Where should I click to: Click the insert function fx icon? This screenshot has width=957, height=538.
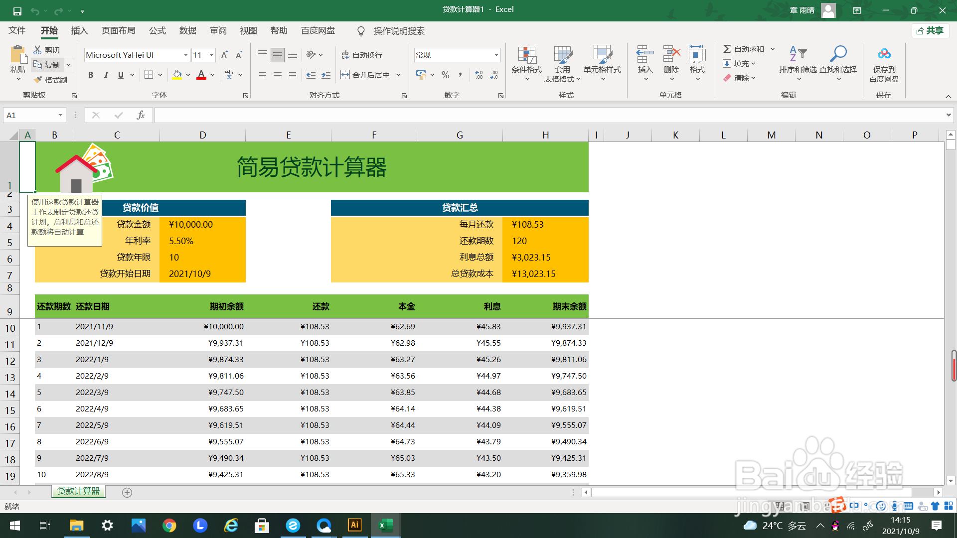pyautogui.click(x=141, y=115)
